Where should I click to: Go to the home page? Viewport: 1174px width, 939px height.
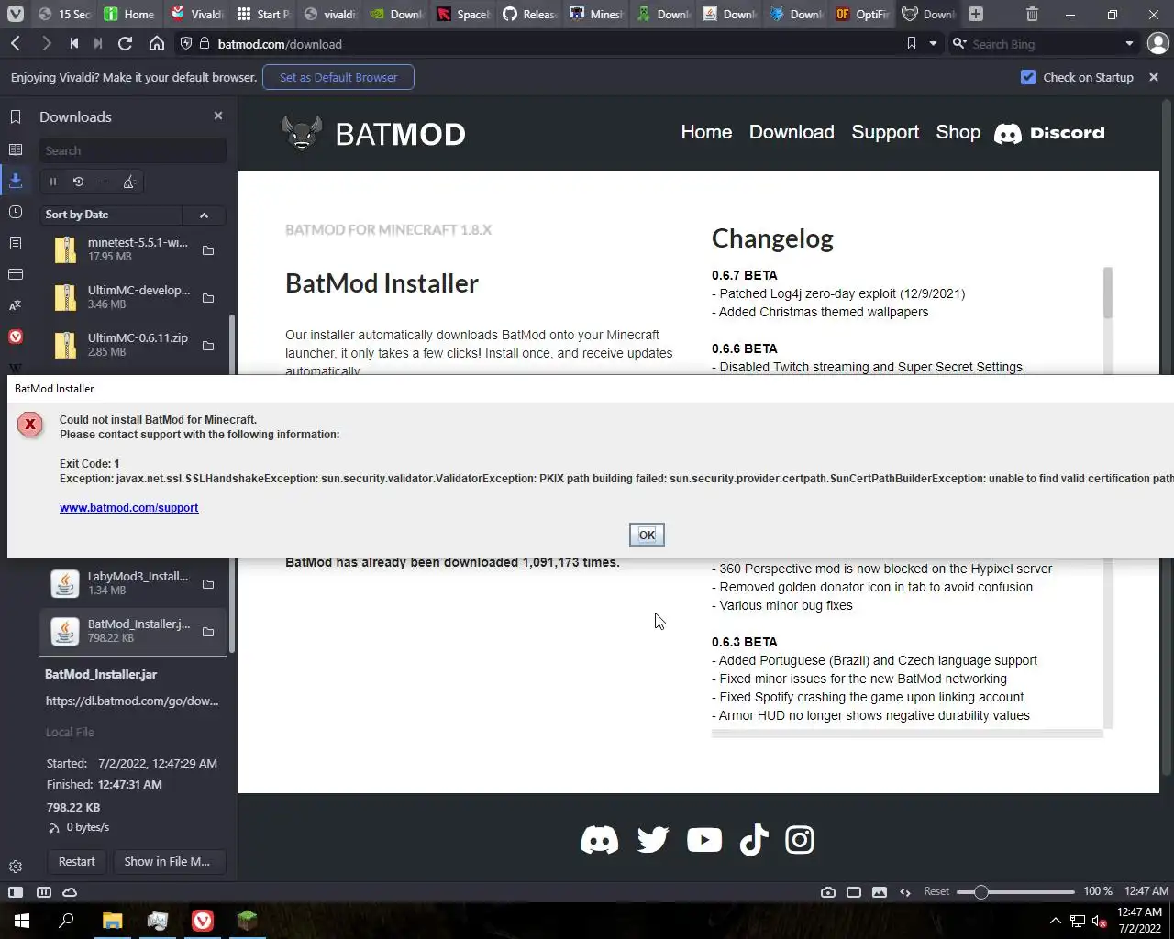click(x=157, y=43)
